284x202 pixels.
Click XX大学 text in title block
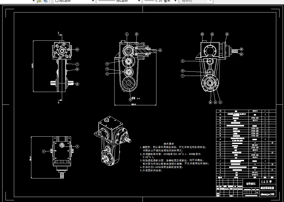click(267, 181)
